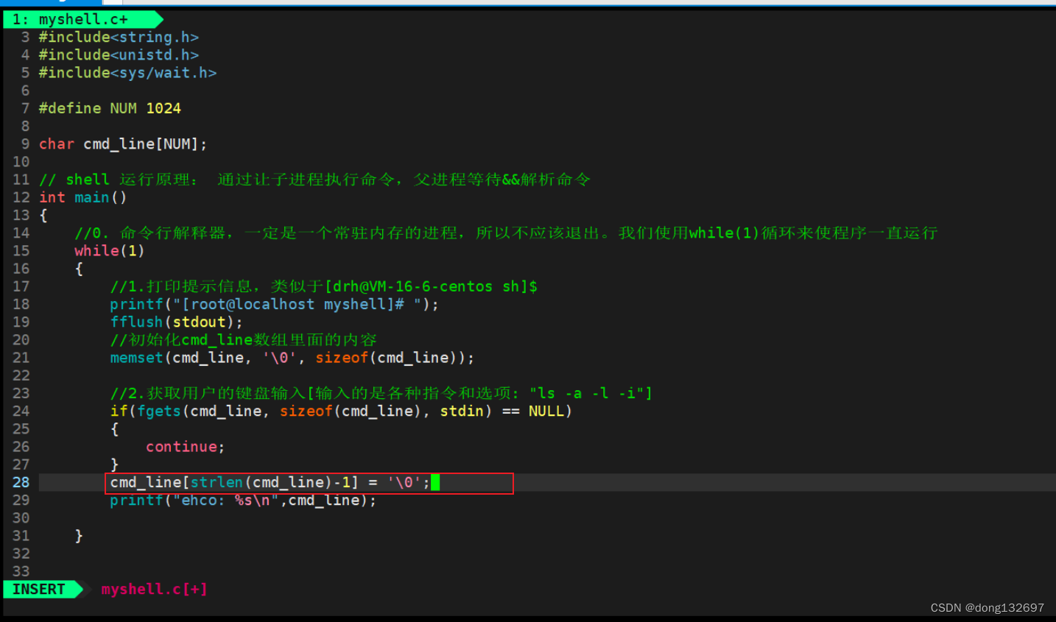Click the if(fgets(cmd_line...) condition line

pos(341,411)
